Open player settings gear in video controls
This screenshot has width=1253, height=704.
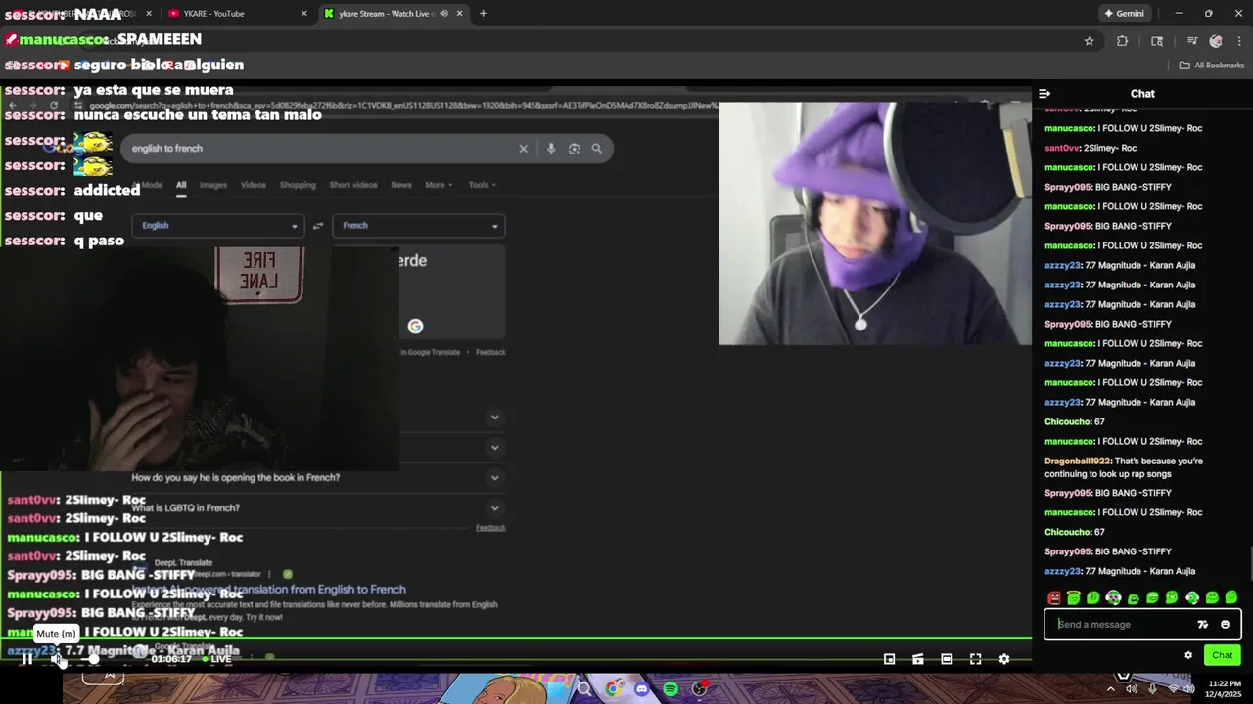[x=1003, y=659]
